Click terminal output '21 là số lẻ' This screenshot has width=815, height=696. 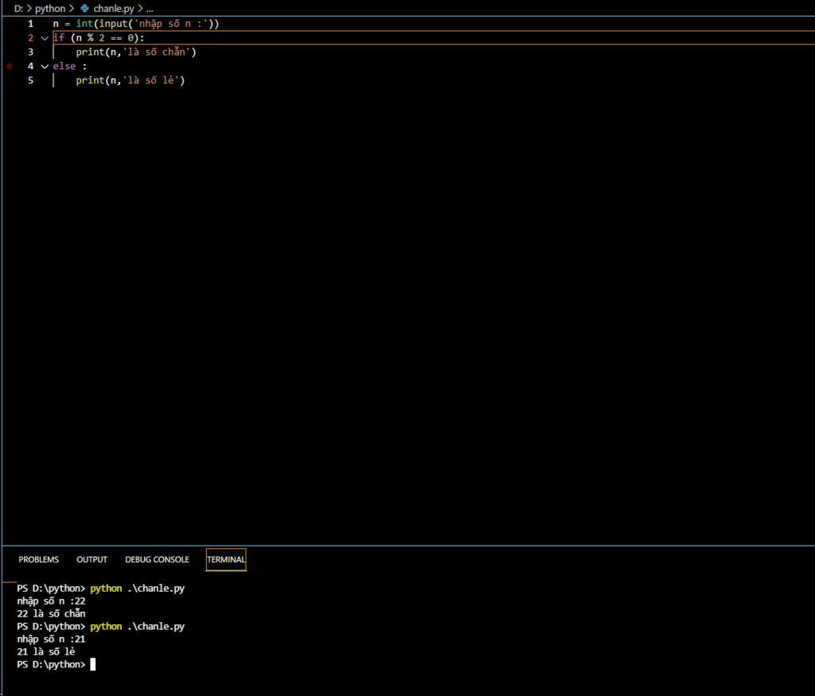click(45, 651)
